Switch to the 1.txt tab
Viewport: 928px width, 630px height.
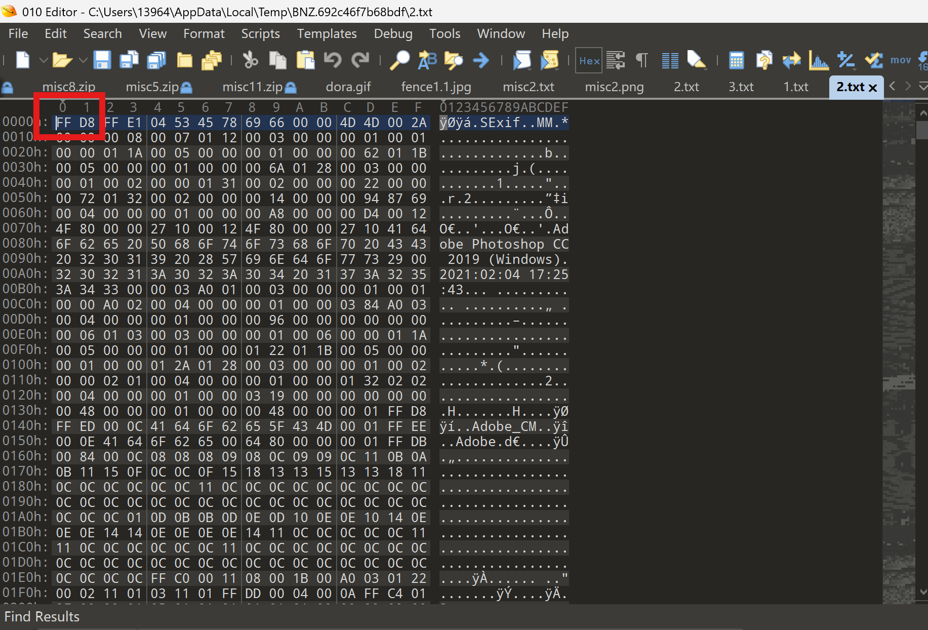(x=795, y=87)
